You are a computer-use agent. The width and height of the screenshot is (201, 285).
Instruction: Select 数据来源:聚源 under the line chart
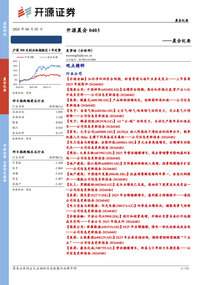[22, 93]
